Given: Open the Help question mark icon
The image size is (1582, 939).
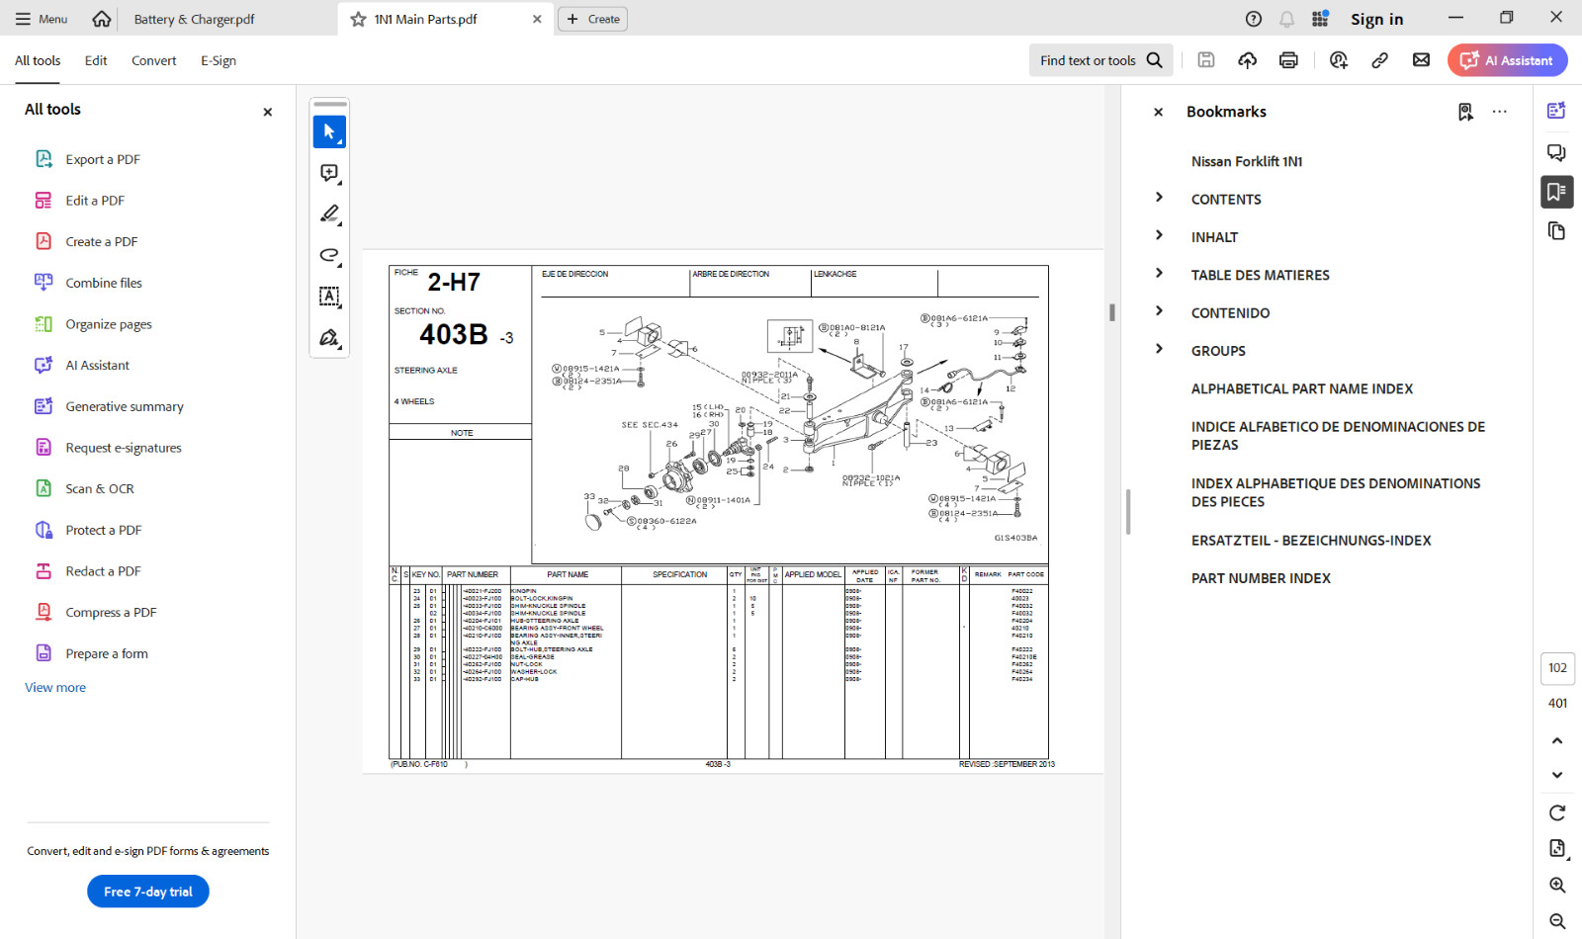Looking at the screenshot, I should pyautogui.click(x=1254, y=19).
